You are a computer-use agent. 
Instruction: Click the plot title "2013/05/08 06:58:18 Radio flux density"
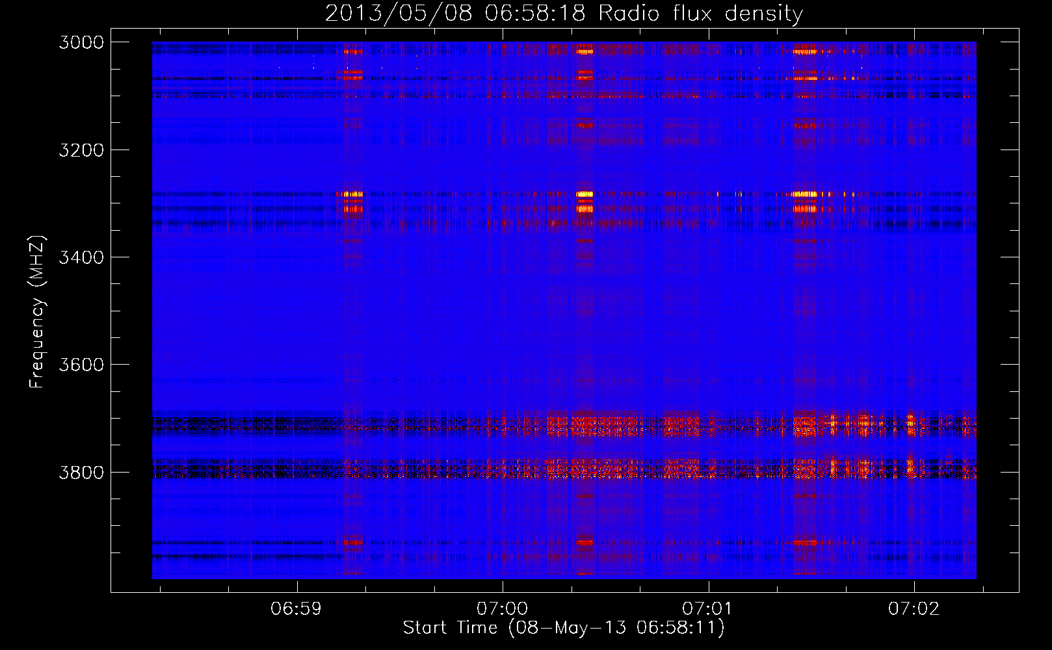click(x=564, y=14)
